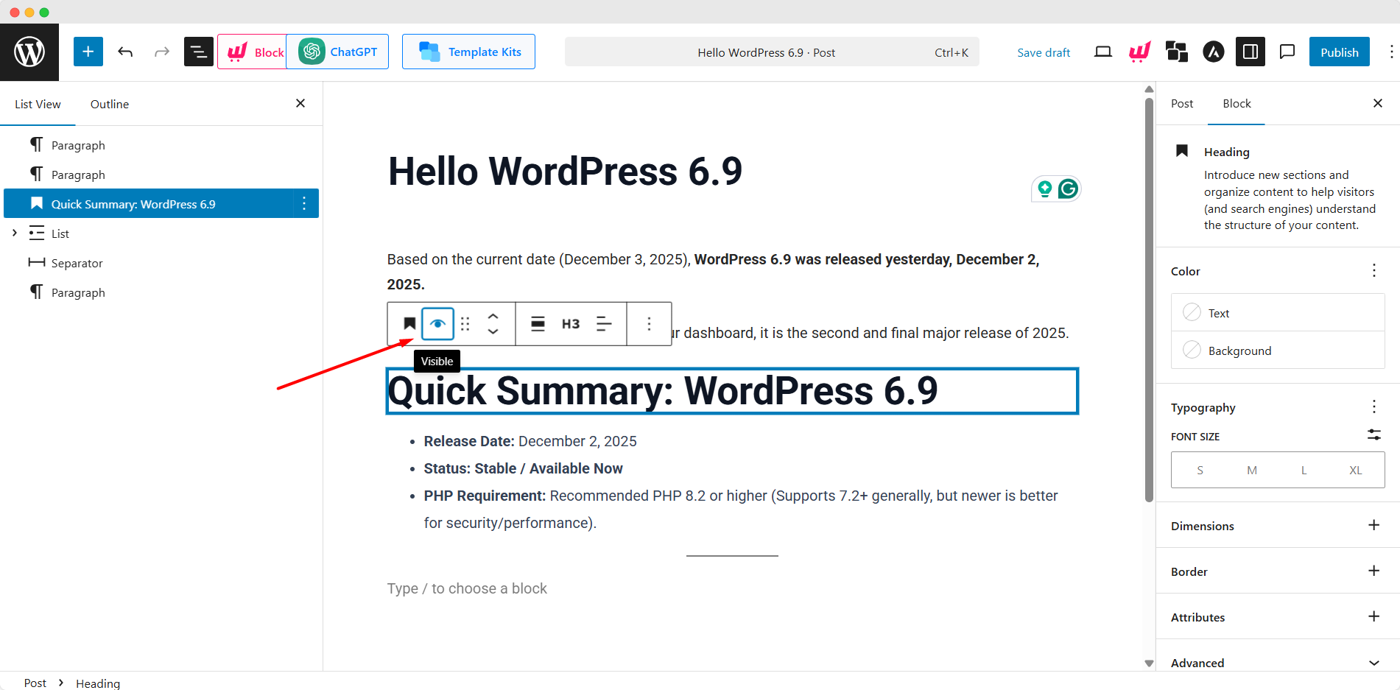
Task: Toggle visibility of the Quick Summary heading
Action: click(x=437, y=323)
